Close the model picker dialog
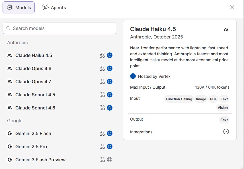This screenshot has height=169, width=244. pos(232,7)
